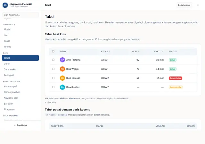Sort by the Nilai column header
The height and width of the screenshot is (144, 205).
pyautogui.click(x=135, y=52)
